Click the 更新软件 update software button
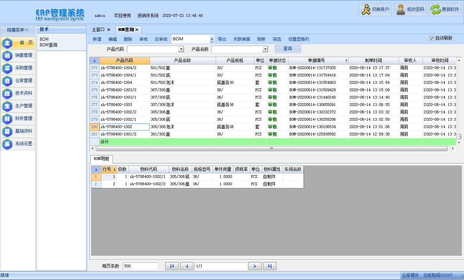The image size is (464, 280). coord(445,9)
